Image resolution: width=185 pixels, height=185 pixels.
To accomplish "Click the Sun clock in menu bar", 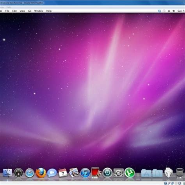I will [x=181, y=11].
